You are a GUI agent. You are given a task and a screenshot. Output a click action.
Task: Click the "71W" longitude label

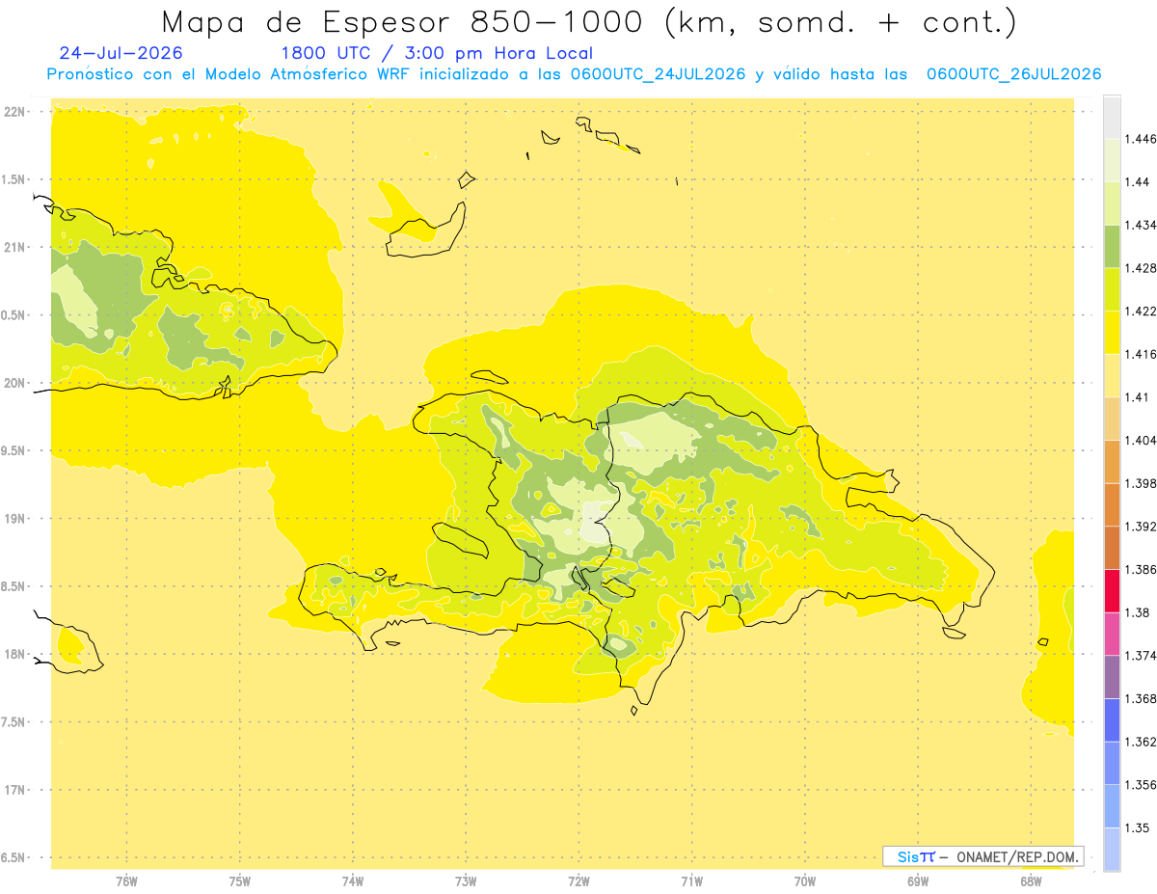tap(691, 881)
